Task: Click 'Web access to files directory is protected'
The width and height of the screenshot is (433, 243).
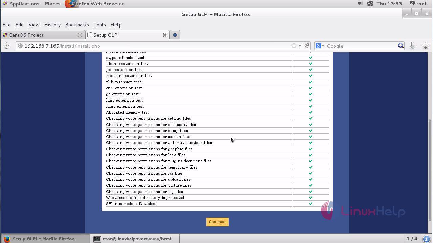Action: 145,198
